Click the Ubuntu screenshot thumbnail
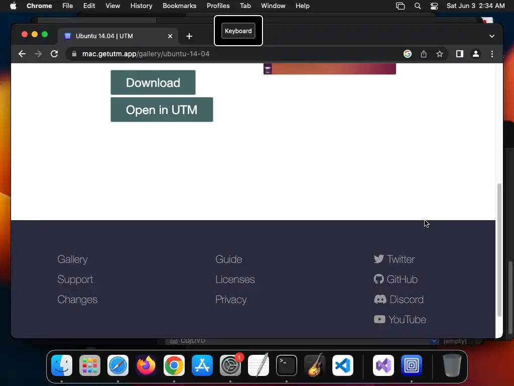 click(x=330, y=68)
